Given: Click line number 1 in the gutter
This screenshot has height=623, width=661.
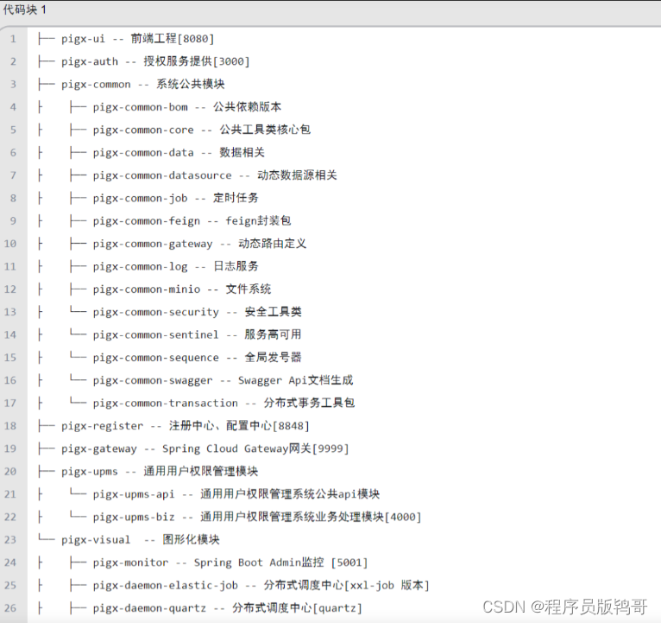Looking at the screenshot, I should 13,39.
